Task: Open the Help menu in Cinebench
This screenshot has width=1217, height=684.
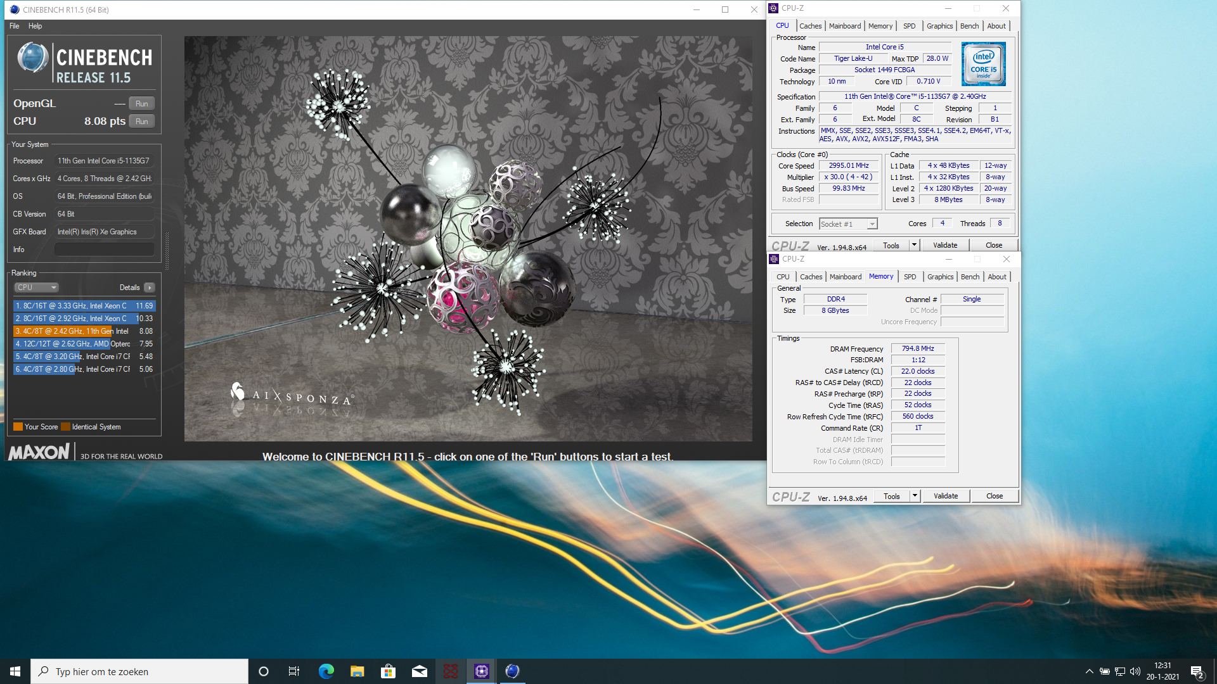Action: click(35, 26)
